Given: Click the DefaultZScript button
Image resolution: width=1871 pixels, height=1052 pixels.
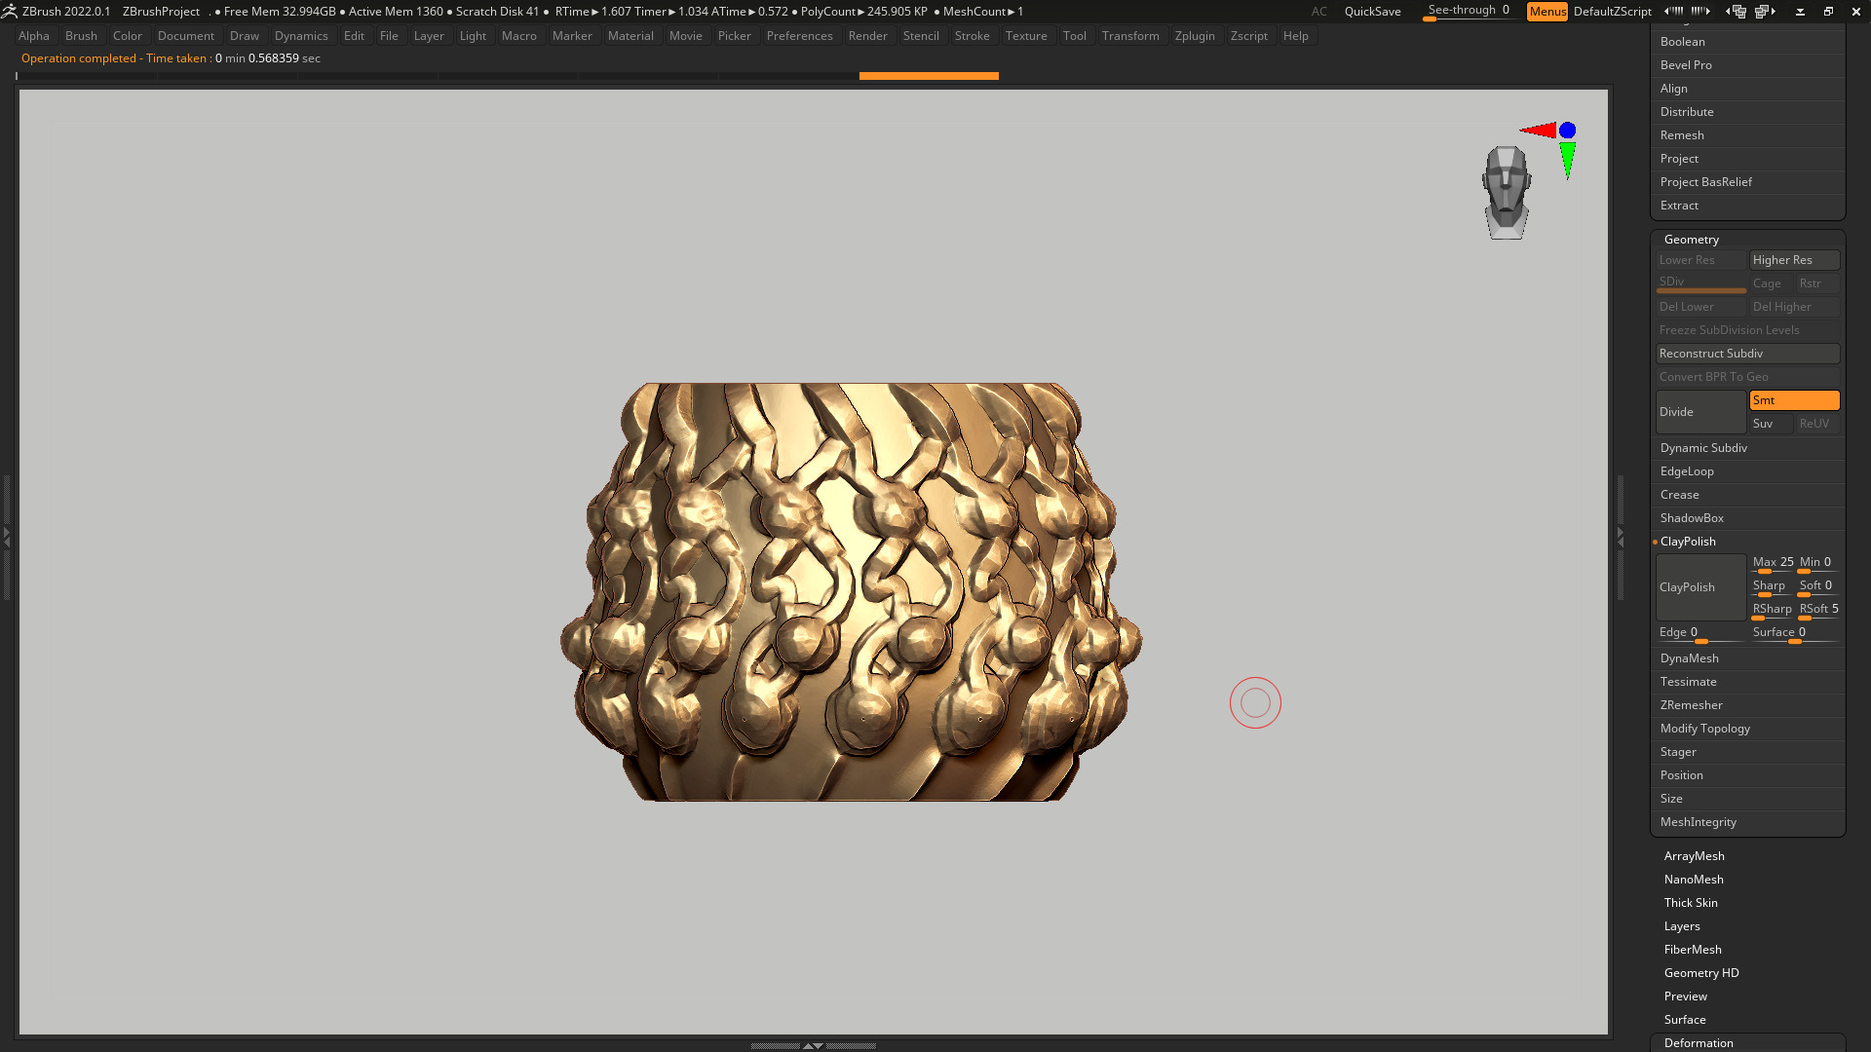Looking at the screenshot, I should [1612, 12].
